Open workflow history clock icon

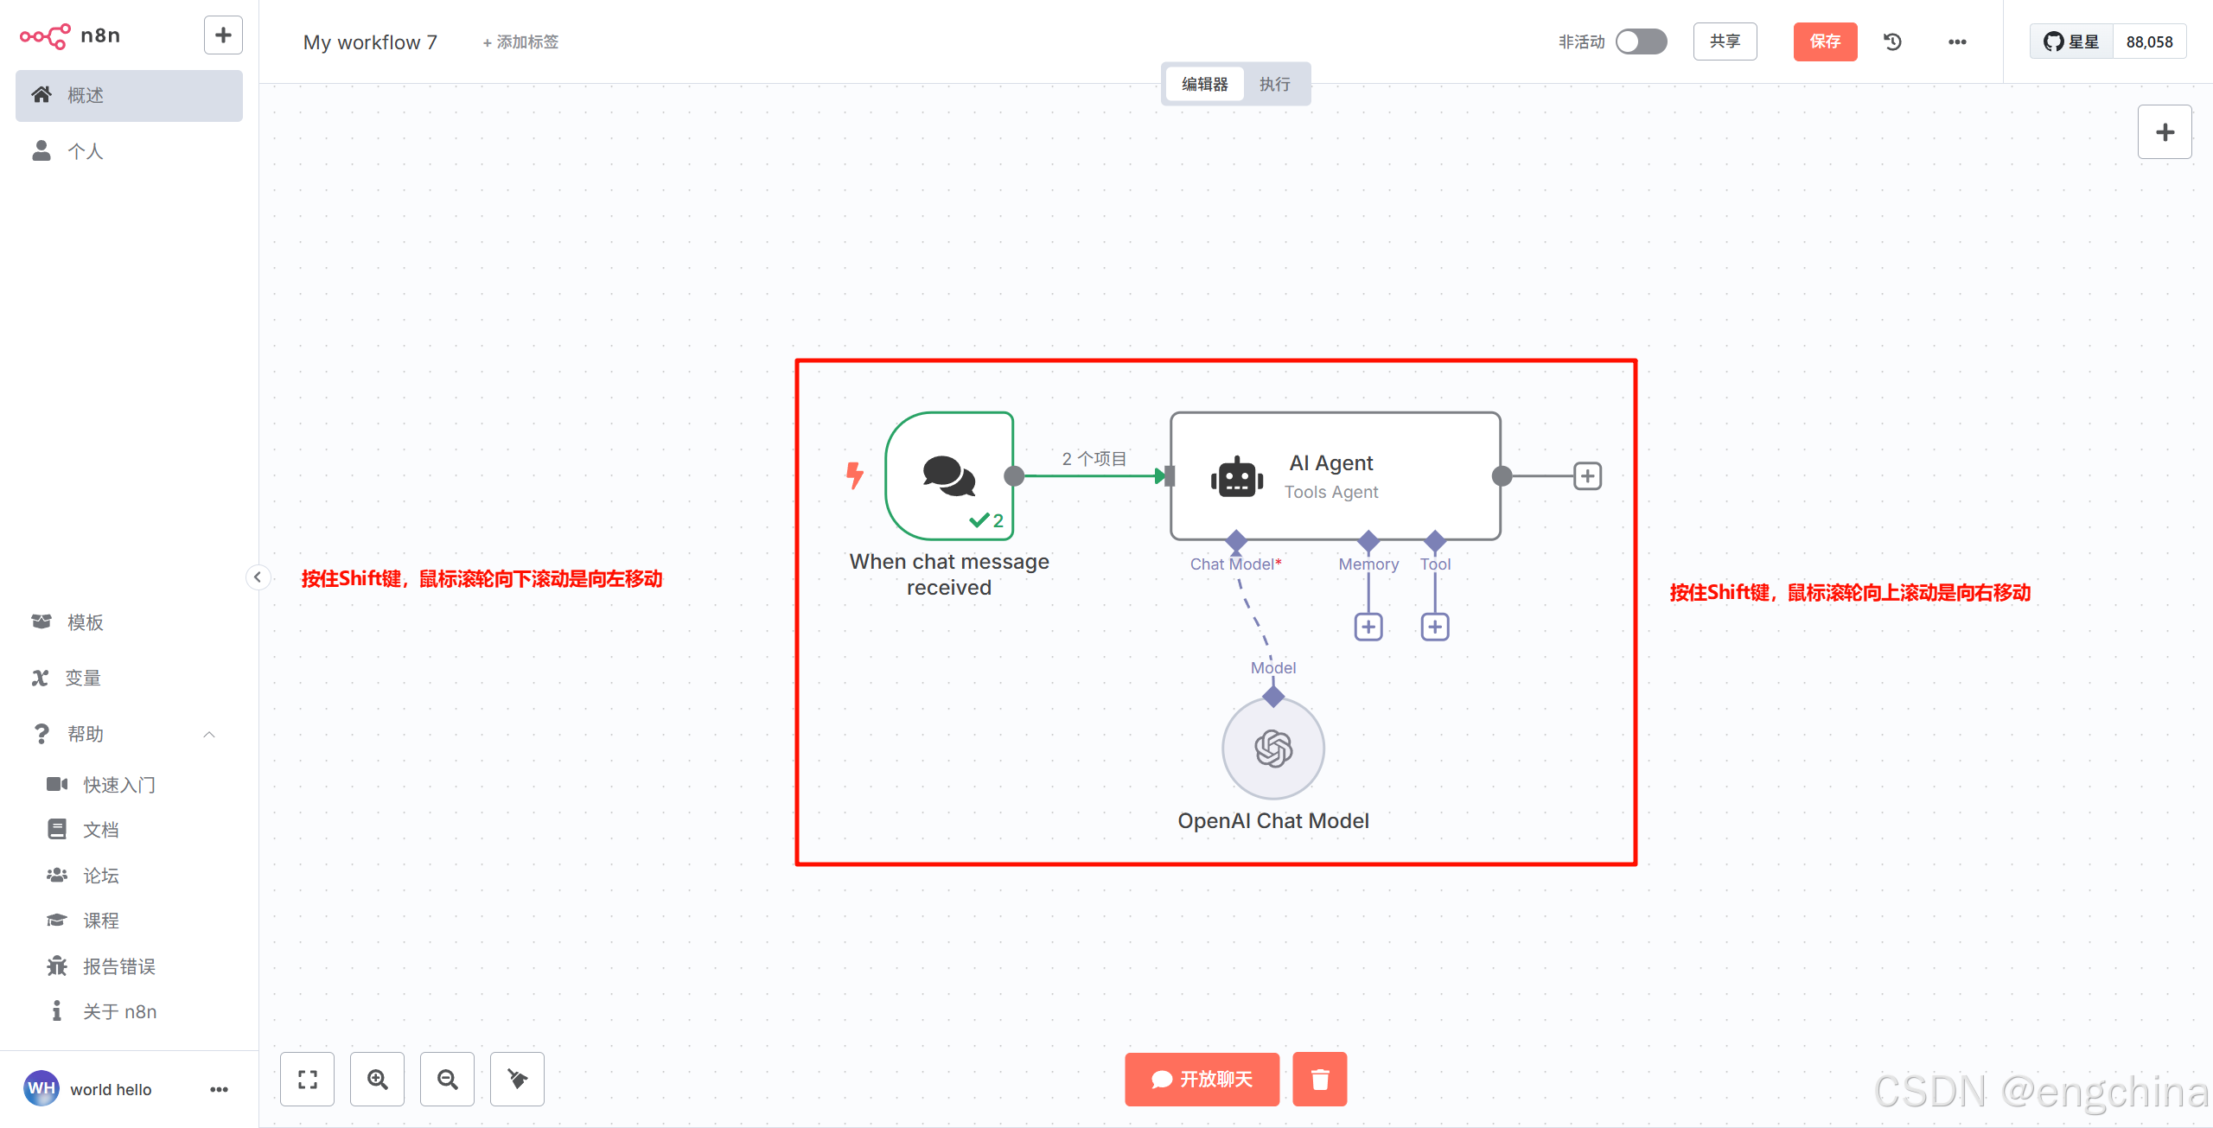(x=1892, y=41)
